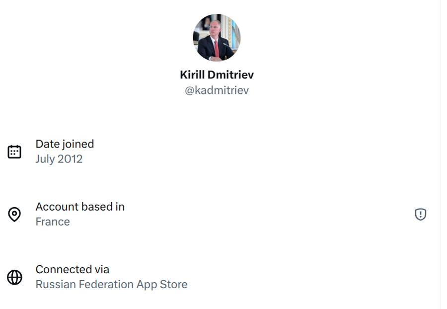Click the calendar icon beside Date joined
Viewport: 447px width, 309px height.
14,152
